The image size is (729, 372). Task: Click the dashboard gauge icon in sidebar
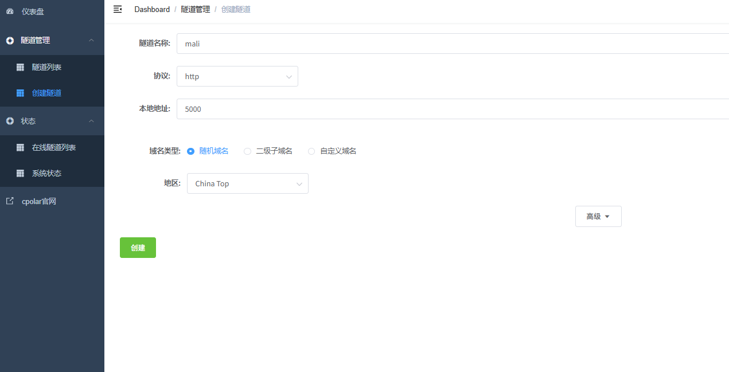pos(10,11)
